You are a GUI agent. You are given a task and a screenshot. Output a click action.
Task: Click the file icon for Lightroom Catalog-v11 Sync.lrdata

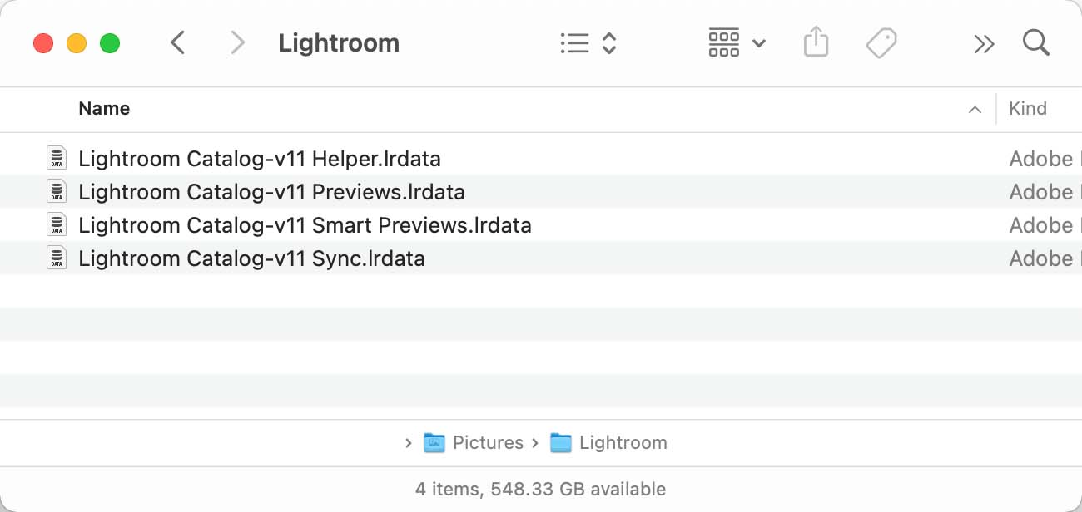(x=56, y=258)
